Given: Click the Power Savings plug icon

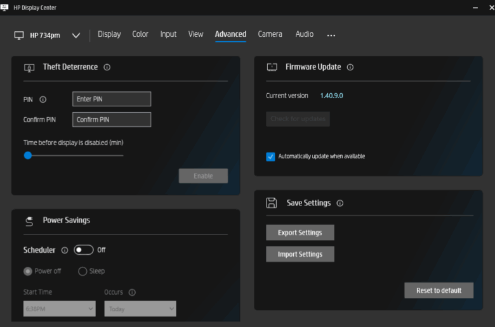Looking at the screenshot, I should [x=29, y=221].
